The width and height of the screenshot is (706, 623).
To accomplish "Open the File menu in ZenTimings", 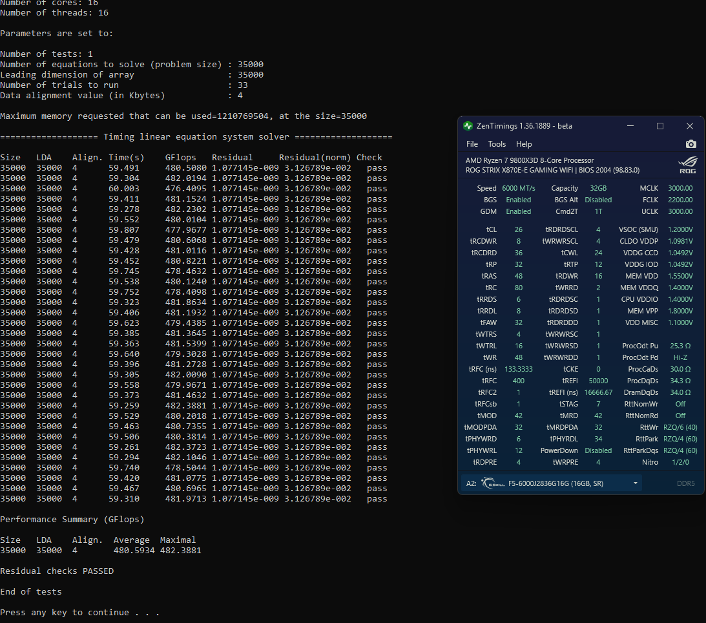I will (x=472, y=144).
